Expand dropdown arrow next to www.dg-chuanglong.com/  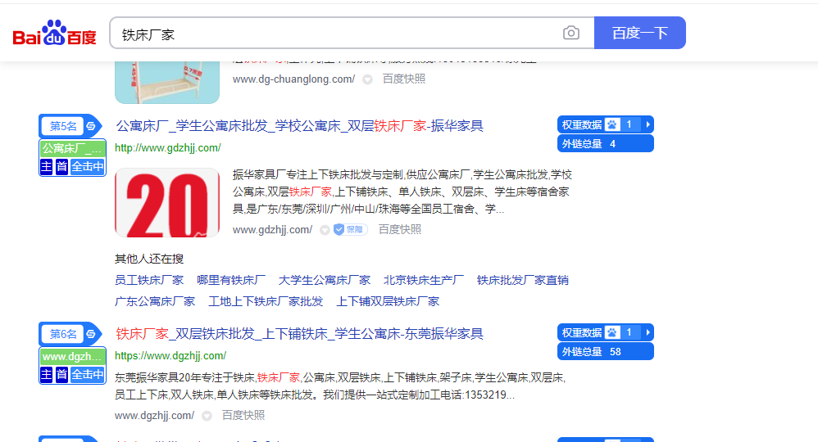[x=367, y=79]
